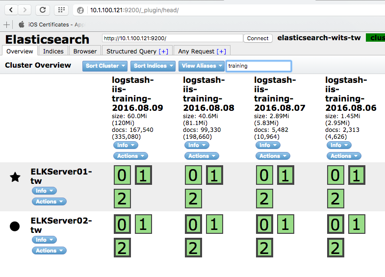
Task: Click the docs: 167,540 count text
Action: pos(132,130)
